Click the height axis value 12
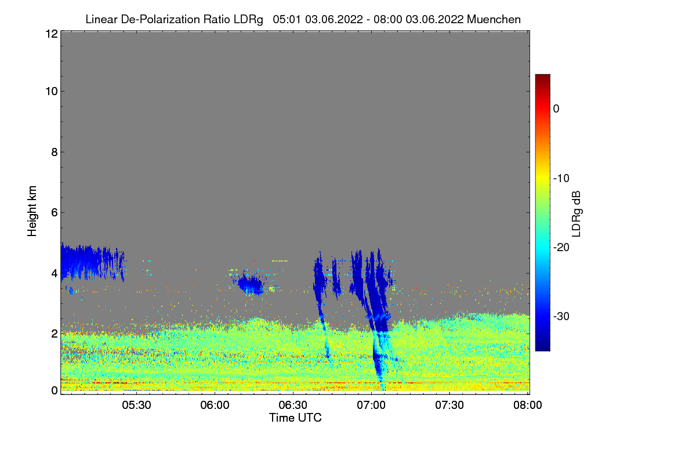 50,34
